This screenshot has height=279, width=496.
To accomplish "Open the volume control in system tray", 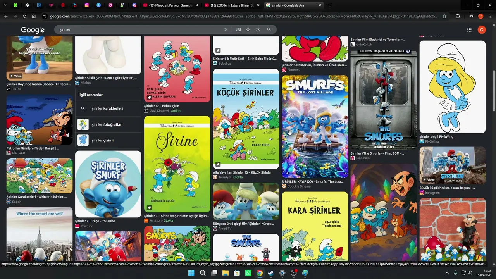I will pos(470,273).
